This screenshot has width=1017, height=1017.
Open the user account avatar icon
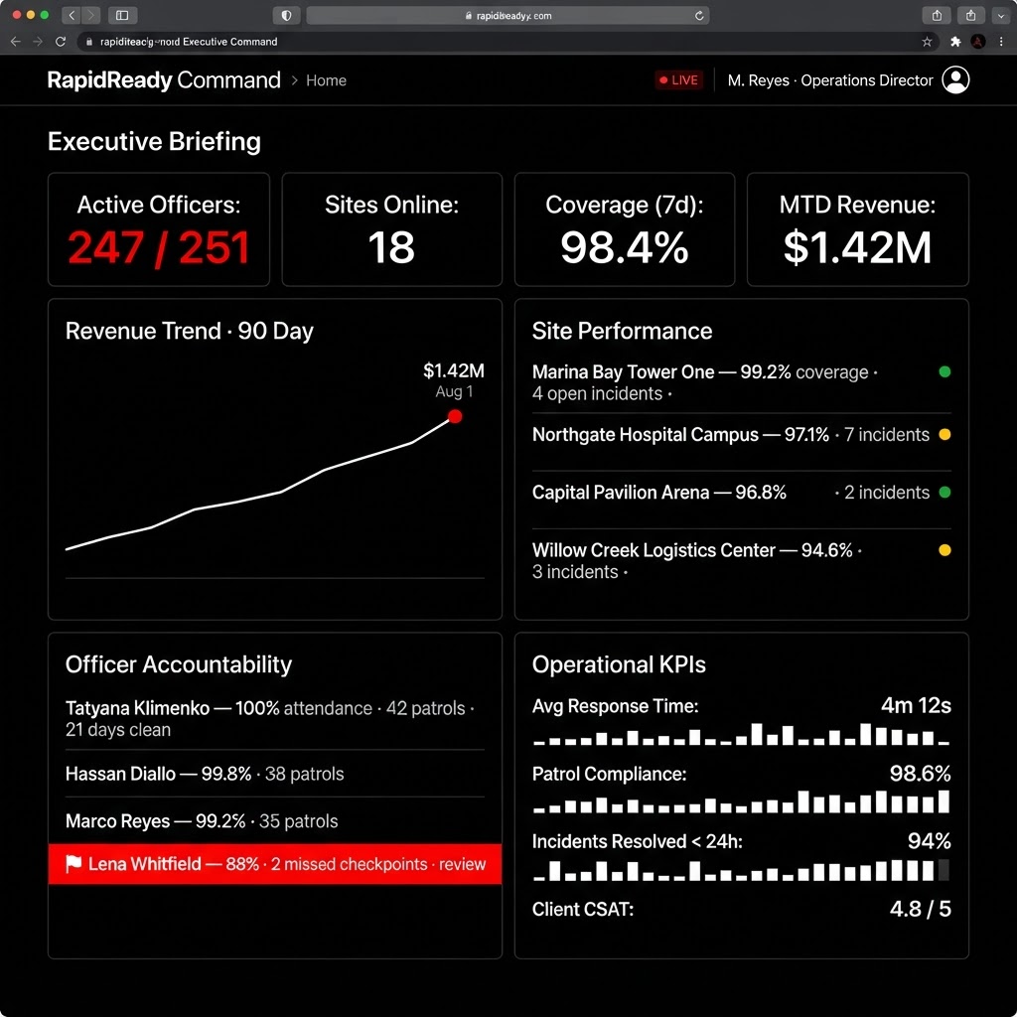click(955, 79)
